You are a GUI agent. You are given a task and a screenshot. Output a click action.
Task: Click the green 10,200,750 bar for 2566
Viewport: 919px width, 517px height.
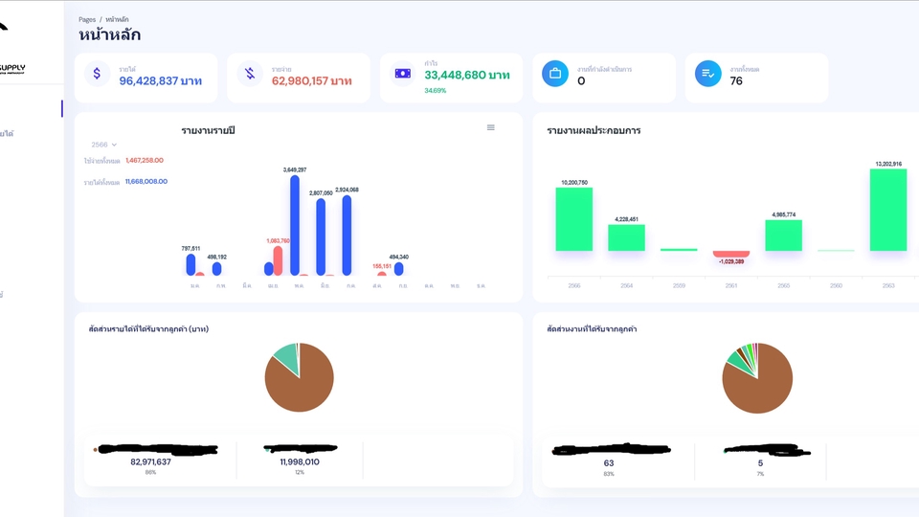pos(574,219)
